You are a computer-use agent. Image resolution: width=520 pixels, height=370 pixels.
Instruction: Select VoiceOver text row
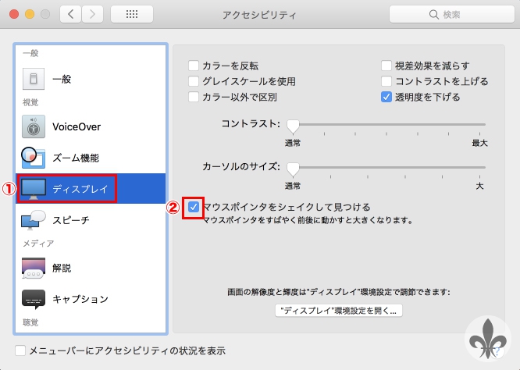(x=77, y=126)
